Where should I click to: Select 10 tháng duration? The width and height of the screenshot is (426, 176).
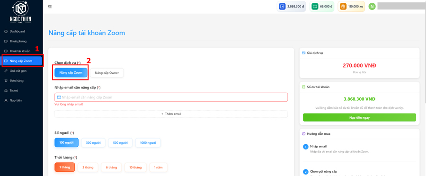pyautogui.click(x=135, y=167)
